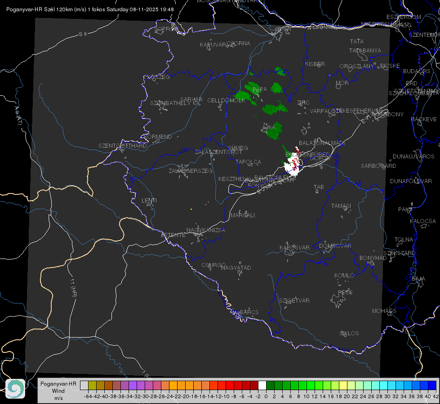This screenshot has height=404, width=440.
Task: Click the KALOCSA town label
Action: click(422, 221)
